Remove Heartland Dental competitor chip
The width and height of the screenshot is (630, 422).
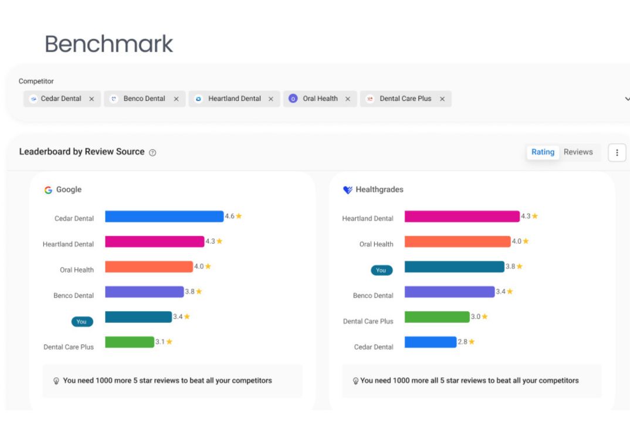coord(270,99)
